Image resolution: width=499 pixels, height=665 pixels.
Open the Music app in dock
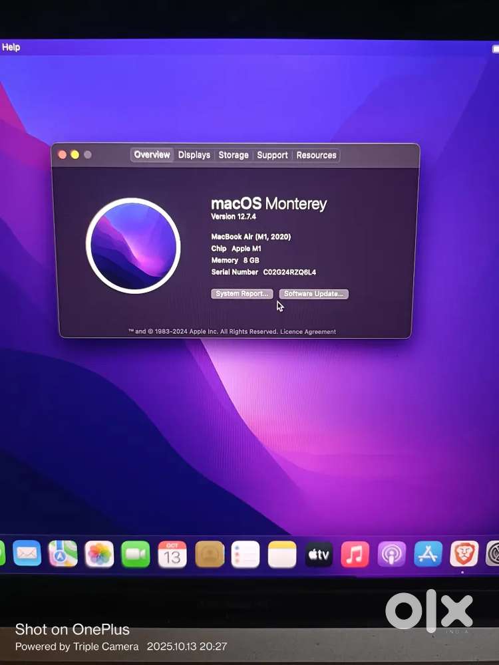click(355, 554)
